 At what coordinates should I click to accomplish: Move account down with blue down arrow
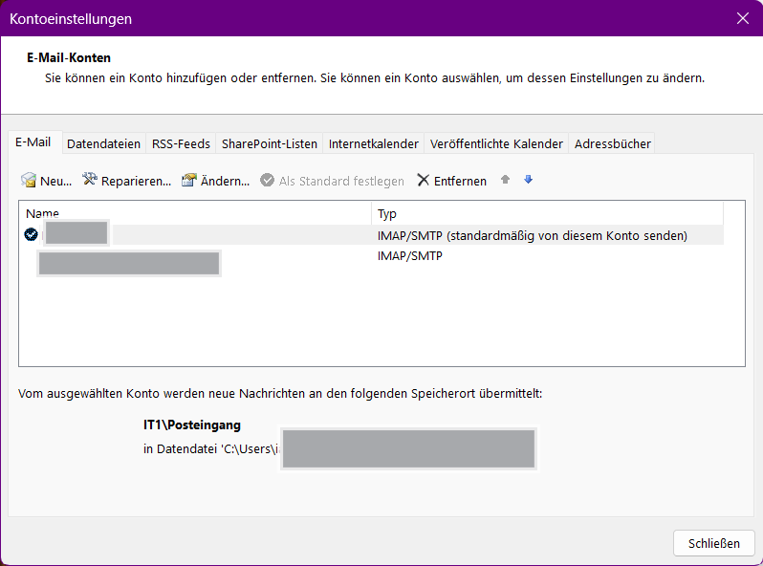click(528, 180)
